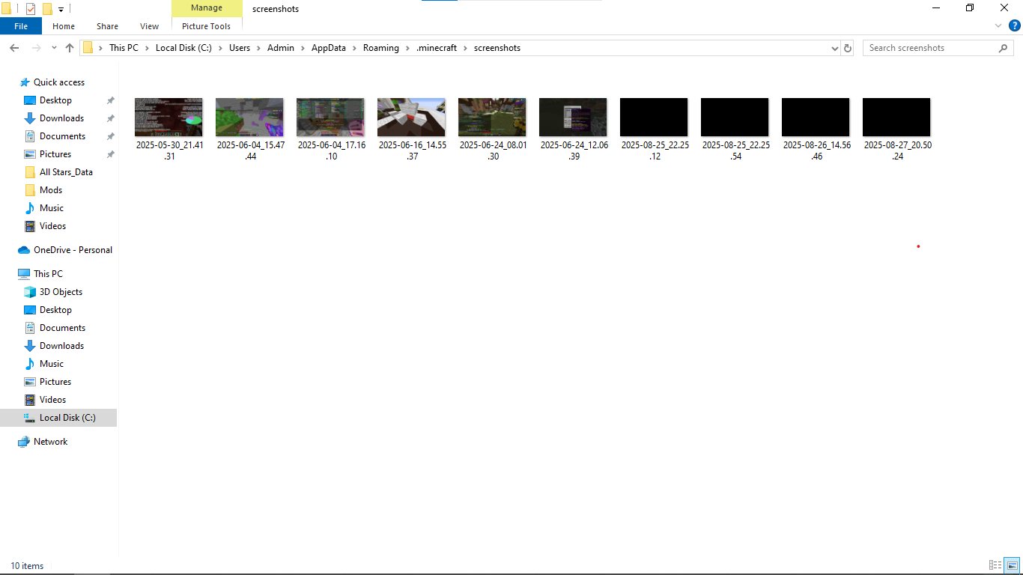The height and width of the screenshot is (575, 1023).
Task: Select Quick access in the navigation pane
Action: [x=59, y=82]
